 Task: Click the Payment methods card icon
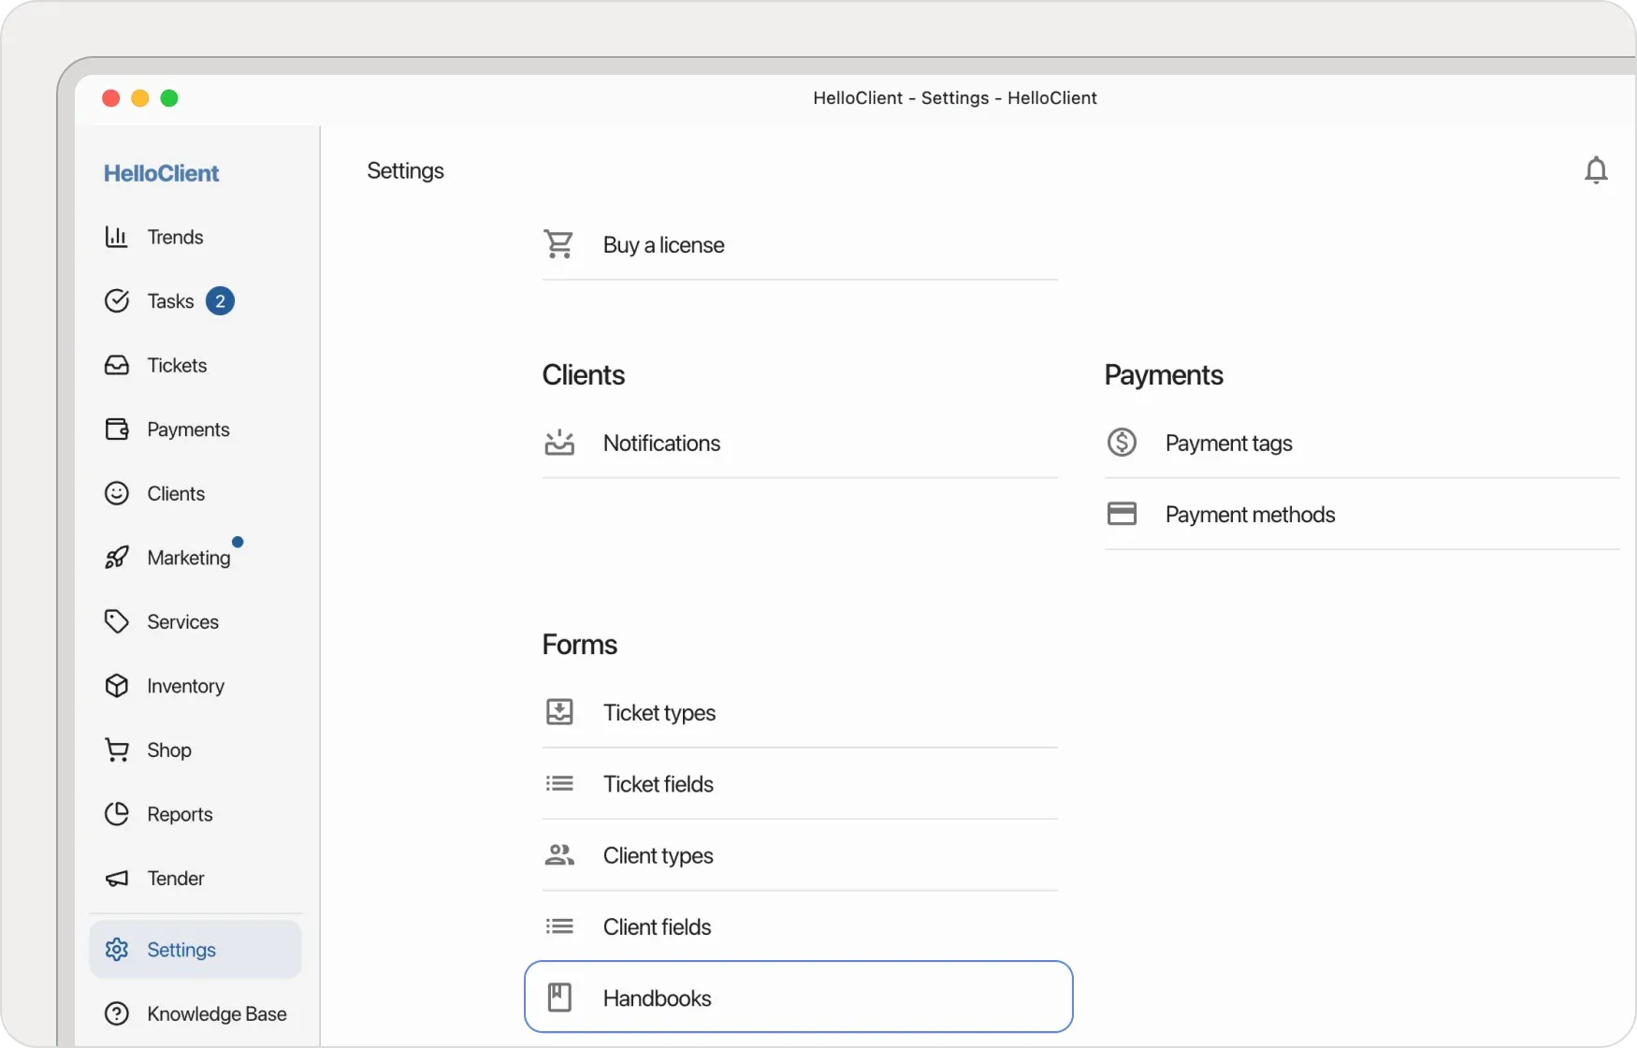[x=1122, y=514]
